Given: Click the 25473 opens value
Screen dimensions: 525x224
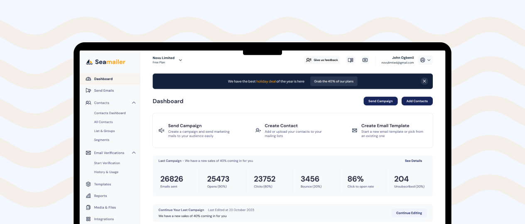Looking at the screenshot, I should pyautogui.click(x=218, y=179).
